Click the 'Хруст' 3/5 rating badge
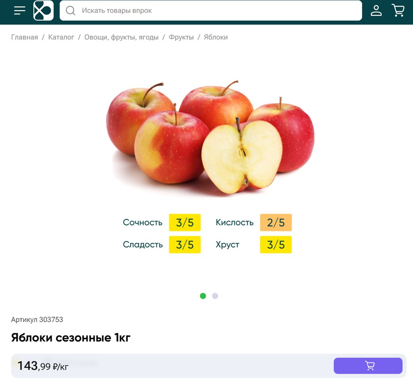The image size is (413, 381). coord(276,245)
